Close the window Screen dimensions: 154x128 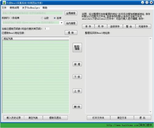(x=151, y=2)
